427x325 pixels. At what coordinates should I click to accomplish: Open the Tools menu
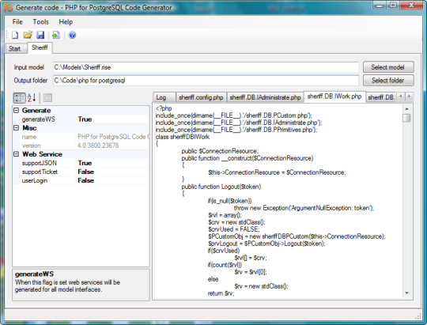(x=41, y=22)
